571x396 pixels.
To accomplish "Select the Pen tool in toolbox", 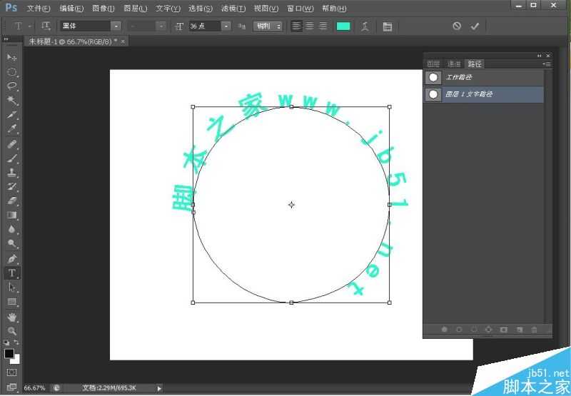I will (x=12, y=258).
